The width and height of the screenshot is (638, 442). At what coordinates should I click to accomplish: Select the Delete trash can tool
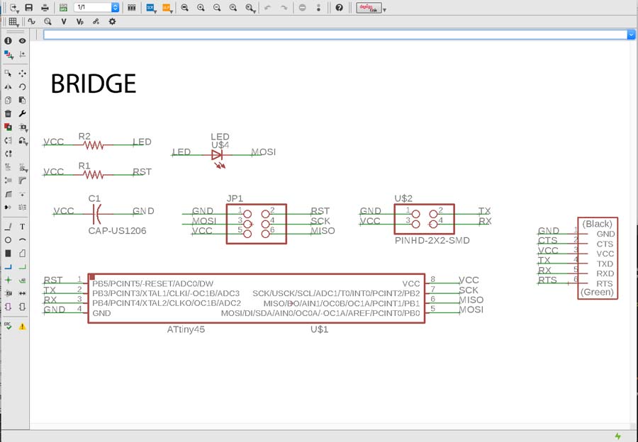8,113
